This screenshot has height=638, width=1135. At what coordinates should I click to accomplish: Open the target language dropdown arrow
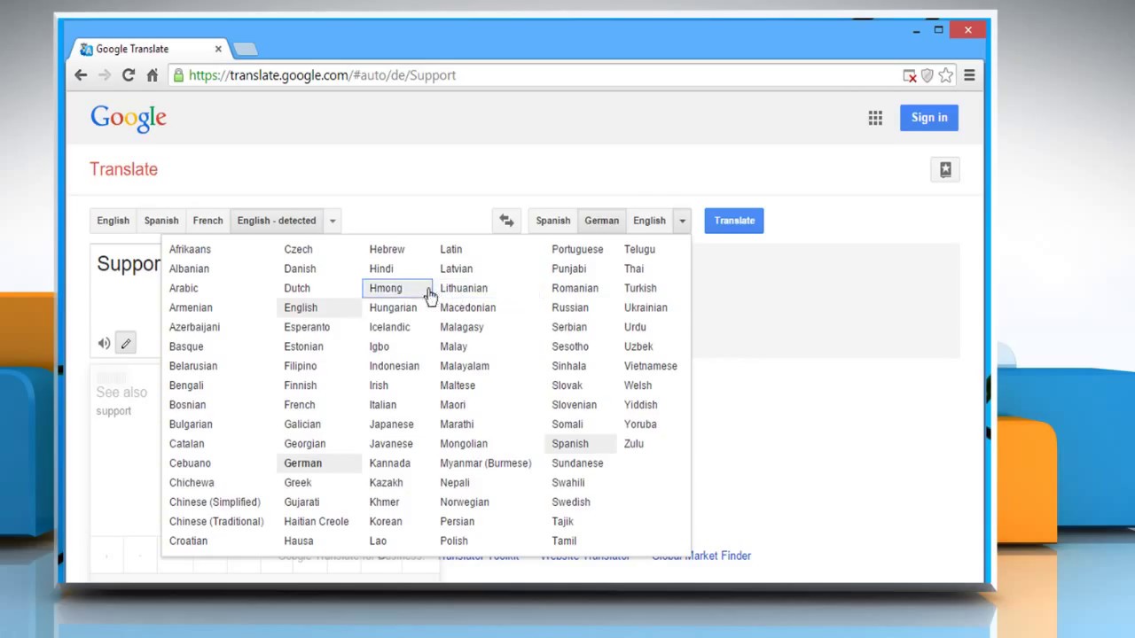tap(682, 221)
